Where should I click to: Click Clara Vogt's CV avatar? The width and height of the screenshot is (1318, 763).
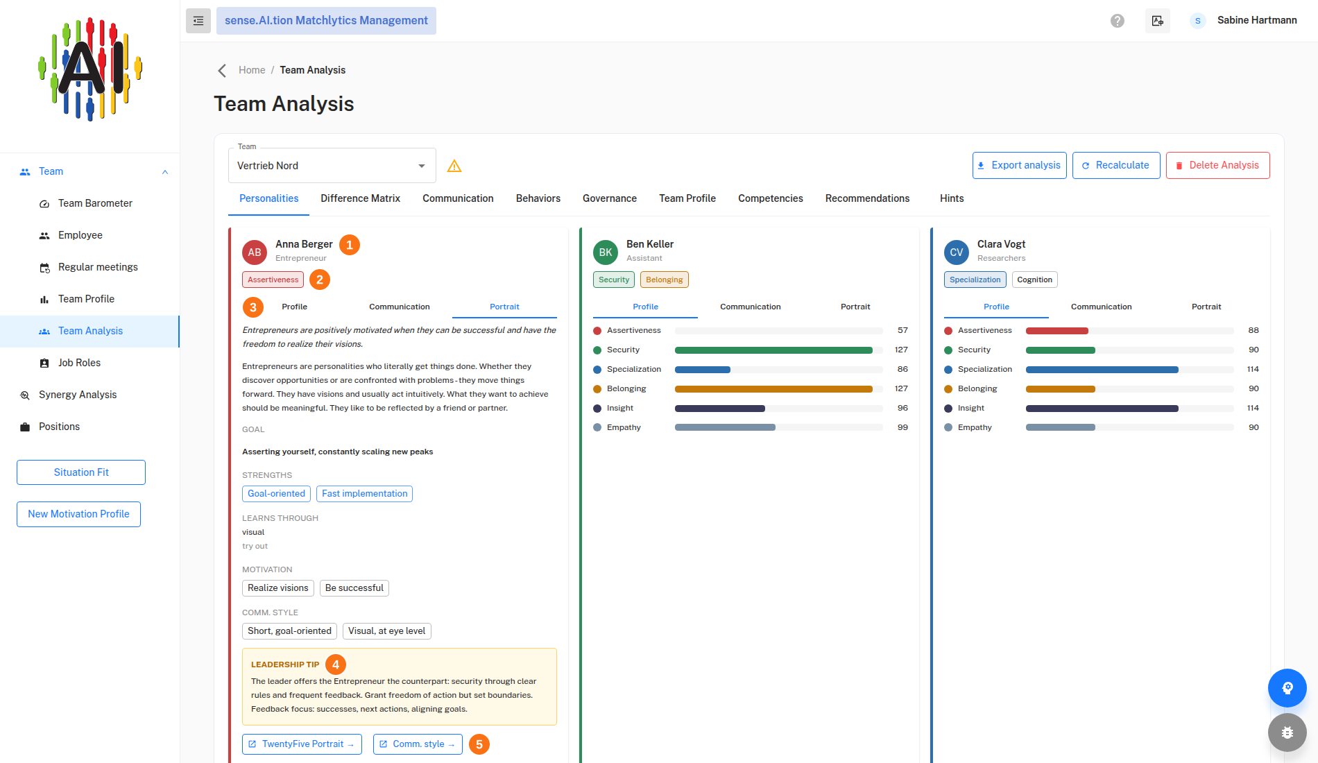957,252
